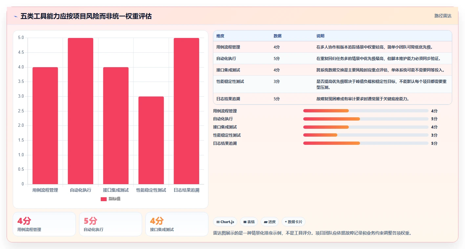This screenshot has height=249, width=465.
Task: Click the footer note starting 雷达图展示的是
Action: pyautogui.click(x=312, y=233)
